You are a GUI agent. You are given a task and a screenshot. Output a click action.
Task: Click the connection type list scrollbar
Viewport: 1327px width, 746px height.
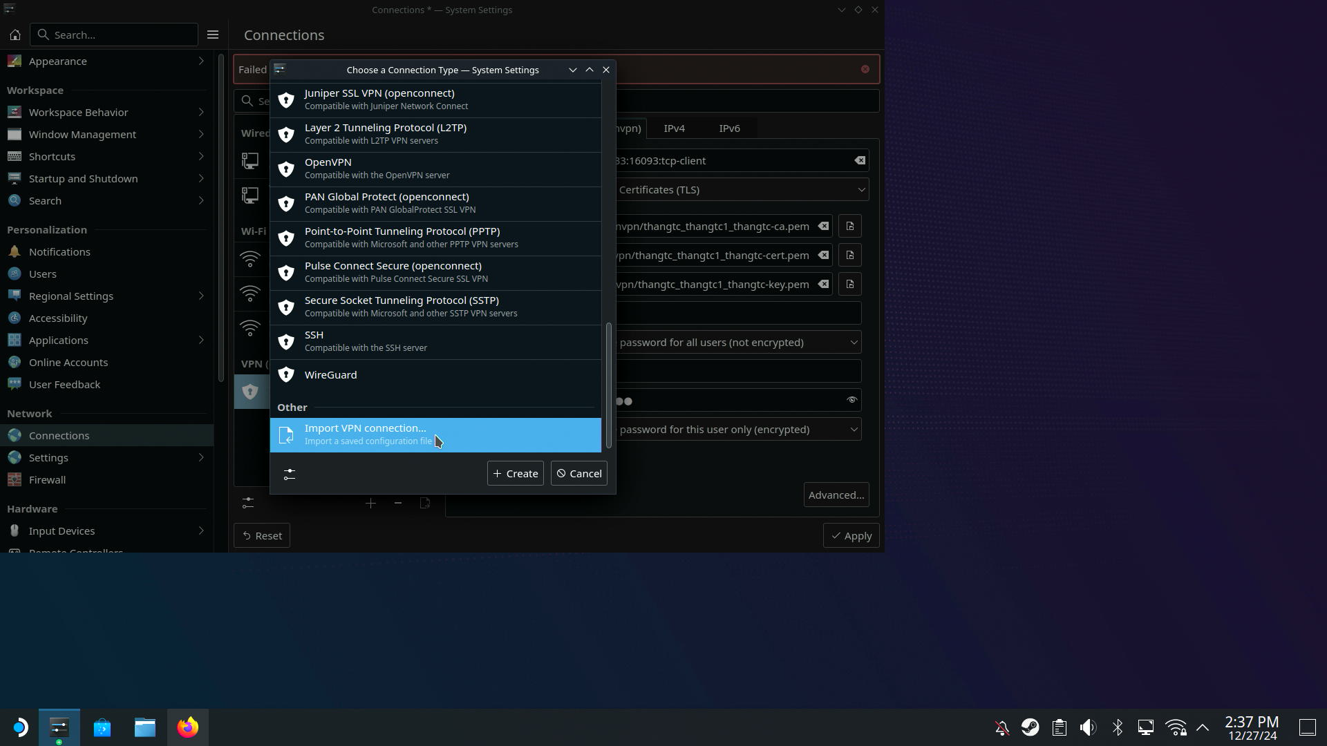(x=609, y=385)
